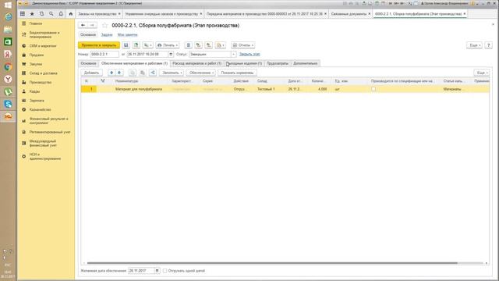Image resolution: width=499 pixels, height=281 pixels.
Task: Go to the home page icon
Action: pyautogui.click(x=71, y=14)
